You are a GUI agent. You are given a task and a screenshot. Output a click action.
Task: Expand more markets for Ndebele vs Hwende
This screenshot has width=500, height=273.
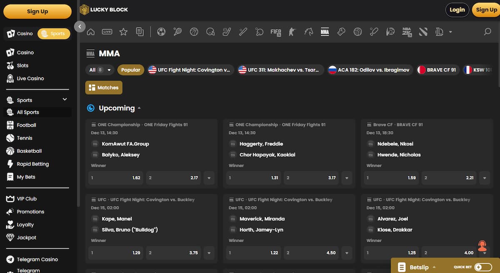pos(484,178)
